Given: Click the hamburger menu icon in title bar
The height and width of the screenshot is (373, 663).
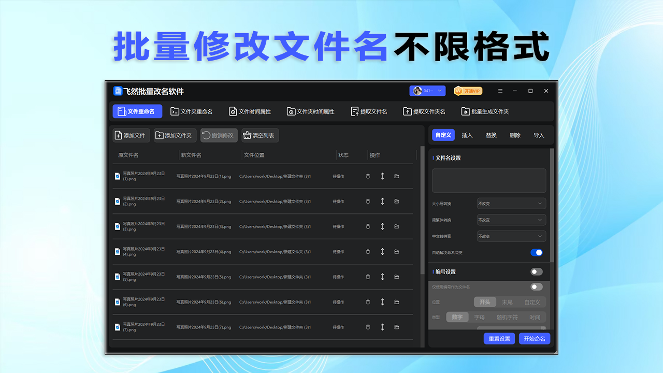Looking at the screenshot, I should [x=500, y=91].
